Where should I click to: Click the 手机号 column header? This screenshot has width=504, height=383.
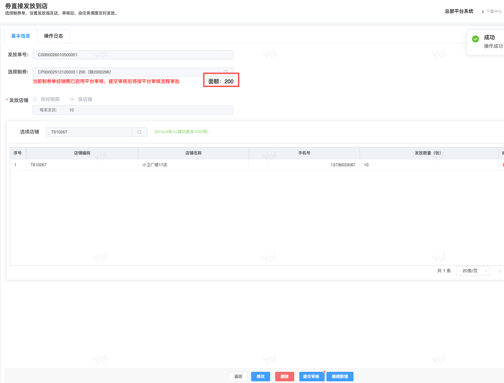[x=304, y=153]
